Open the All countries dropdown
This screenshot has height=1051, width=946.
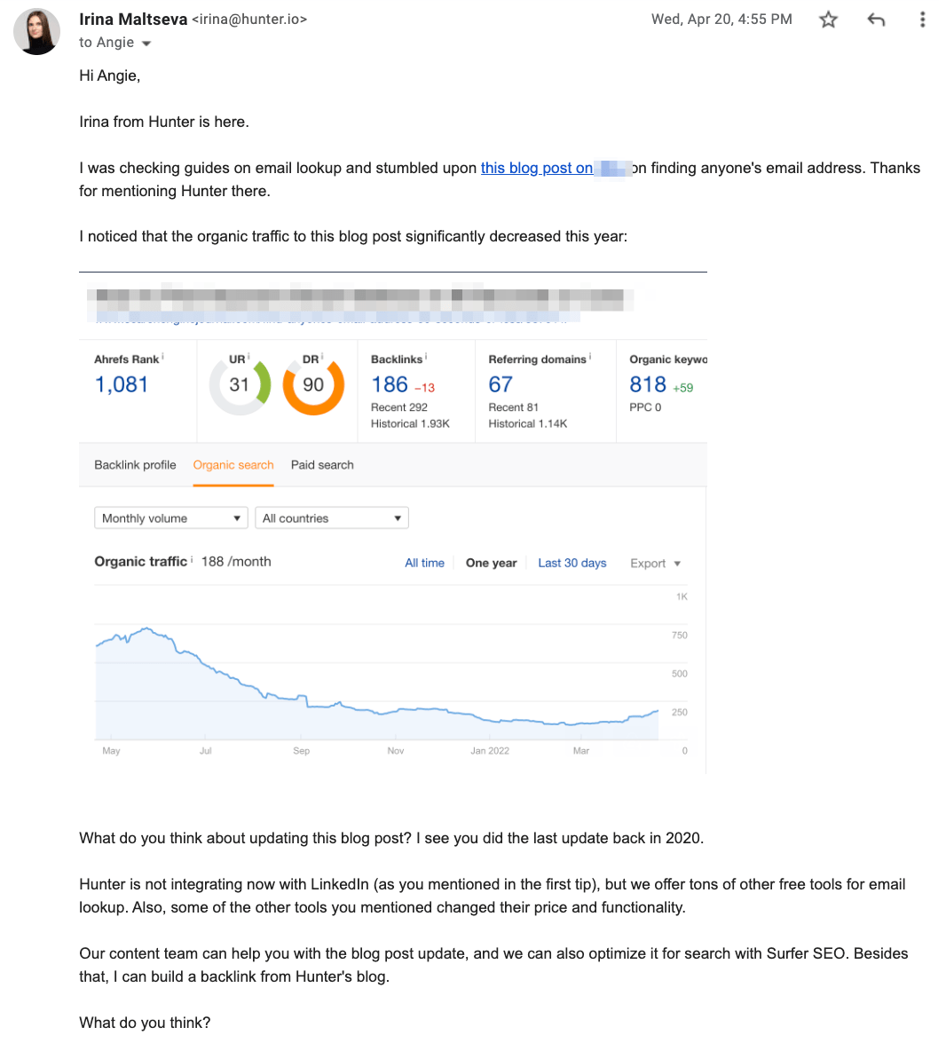332,518
